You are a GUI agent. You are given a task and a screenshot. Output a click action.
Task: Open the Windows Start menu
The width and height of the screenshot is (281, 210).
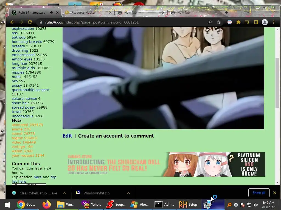point(7,205)
